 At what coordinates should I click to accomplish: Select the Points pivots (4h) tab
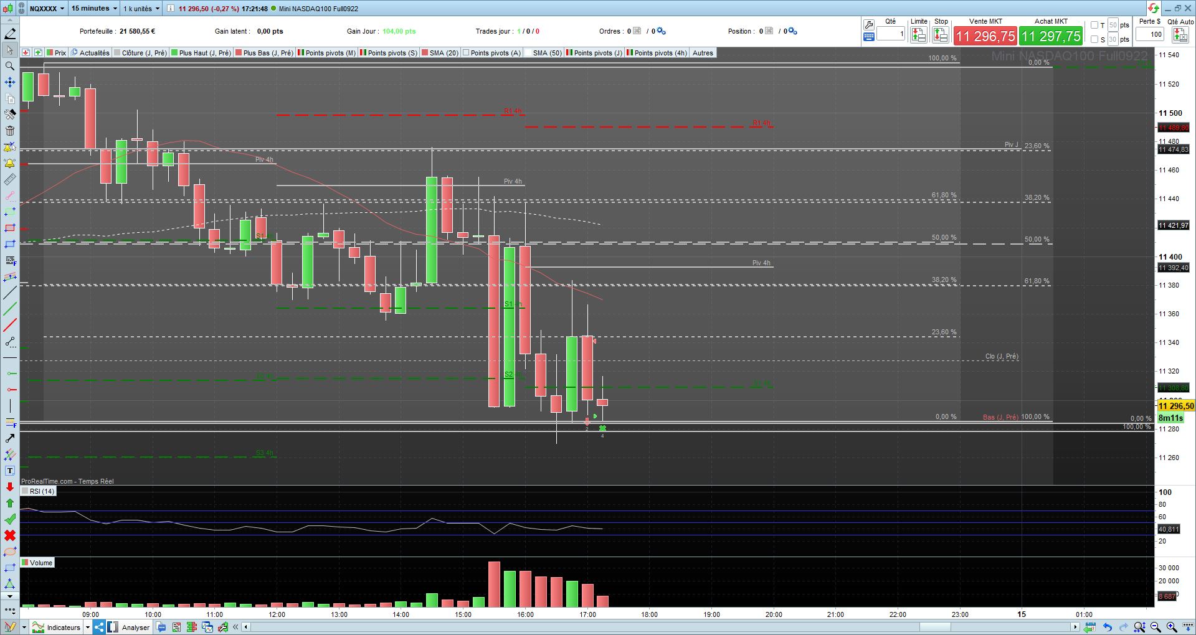coord(657,53)
